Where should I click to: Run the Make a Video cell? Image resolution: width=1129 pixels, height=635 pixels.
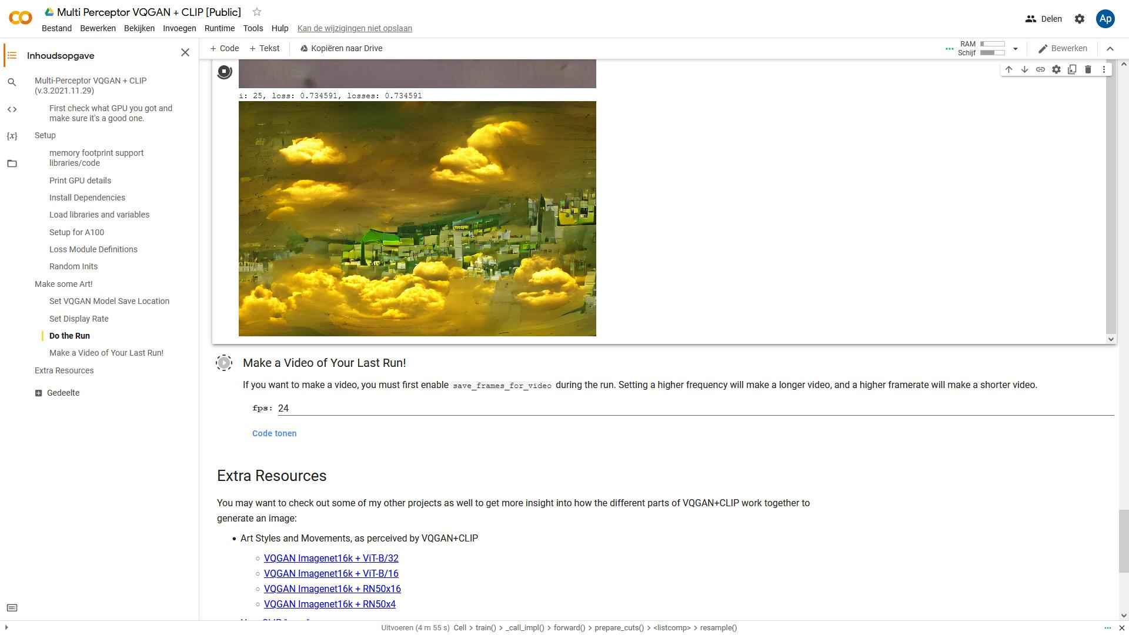(224, 363)
